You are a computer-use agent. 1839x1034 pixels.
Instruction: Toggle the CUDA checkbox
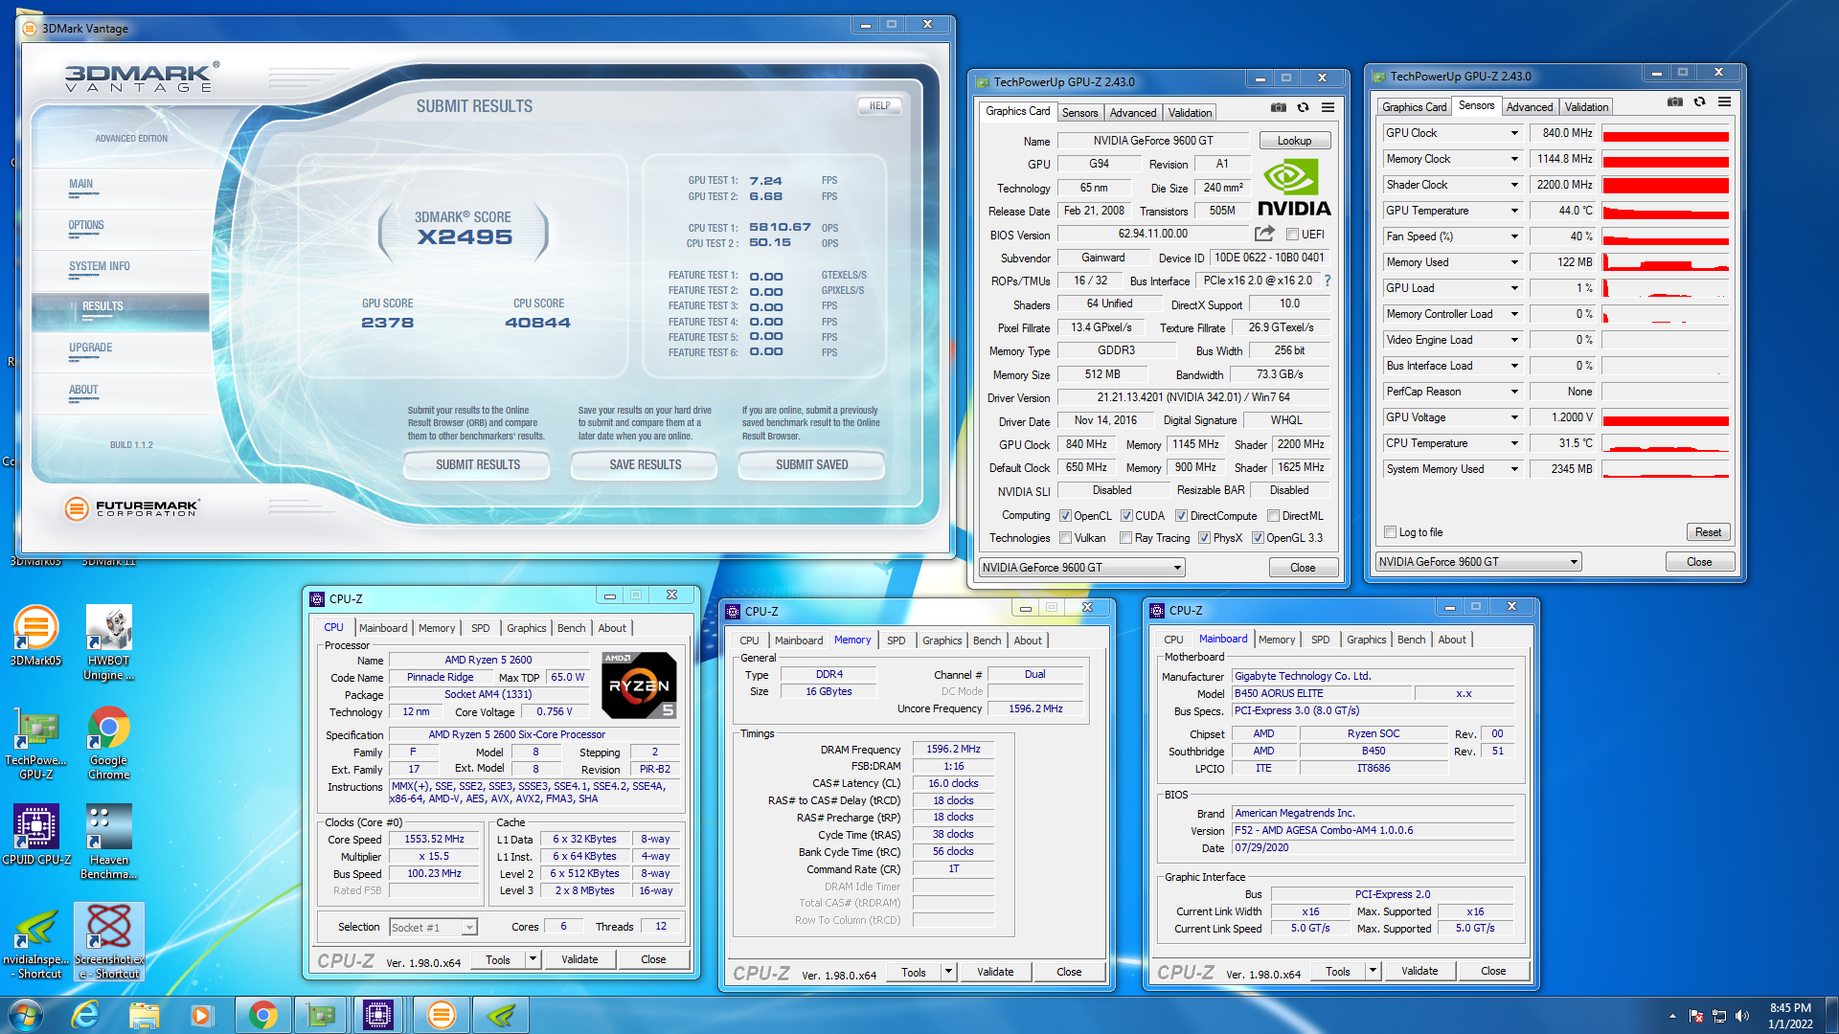pos(1126,516)
